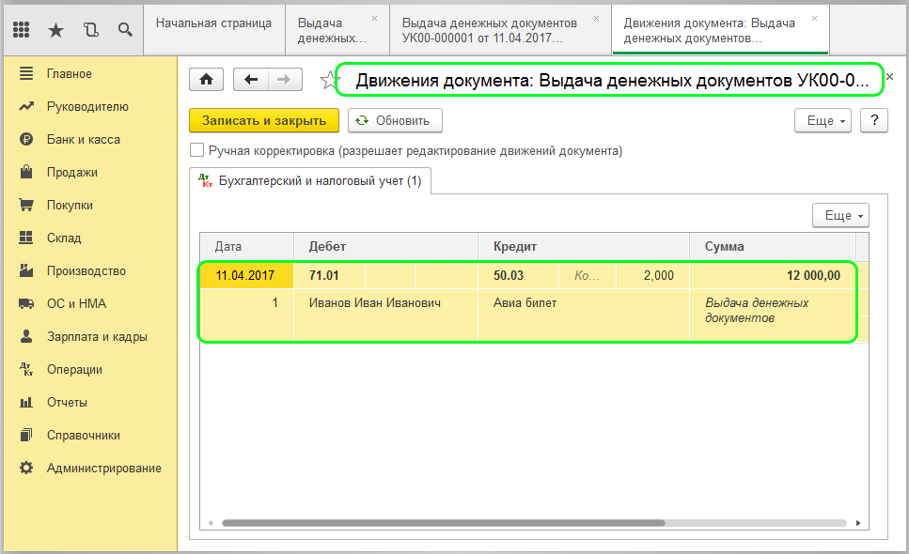
Task: Click the Зарплата и кадры person icon
Action: [x=26, y=336]
